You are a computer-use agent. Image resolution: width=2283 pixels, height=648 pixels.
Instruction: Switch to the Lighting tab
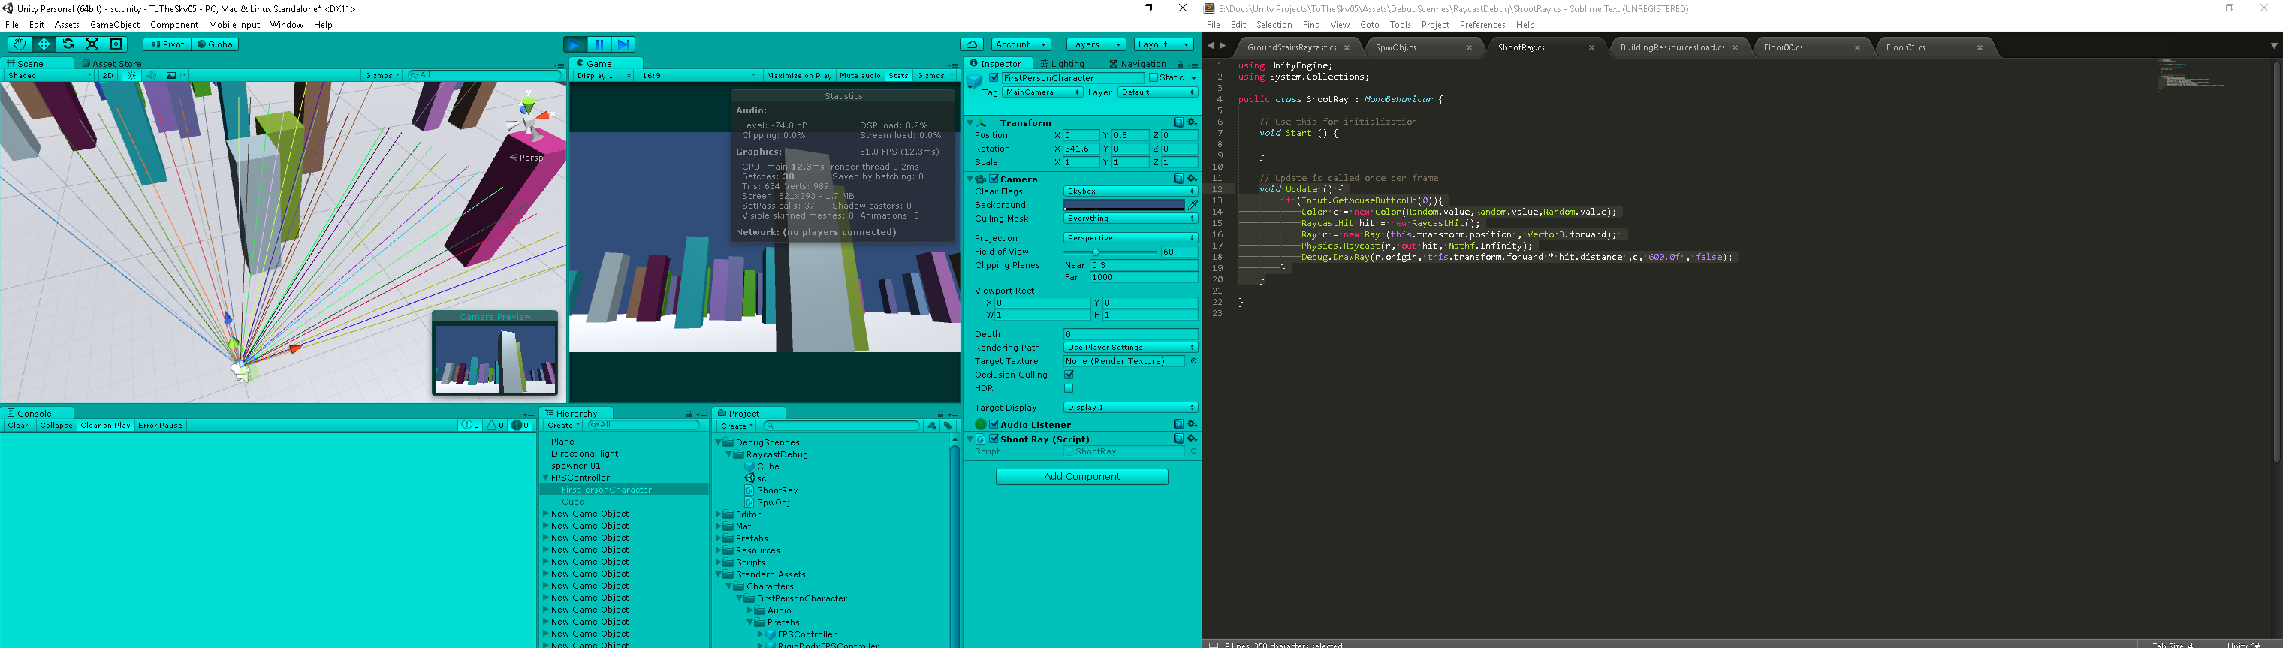coord(1063,64)
